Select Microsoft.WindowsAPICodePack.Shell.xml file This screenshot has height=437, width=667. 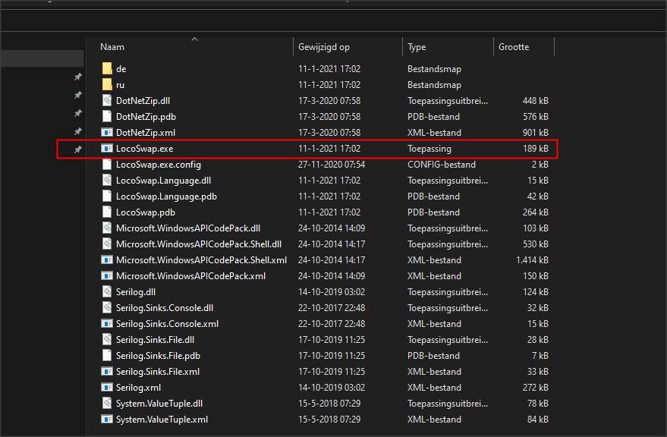[x=201, y=260]
